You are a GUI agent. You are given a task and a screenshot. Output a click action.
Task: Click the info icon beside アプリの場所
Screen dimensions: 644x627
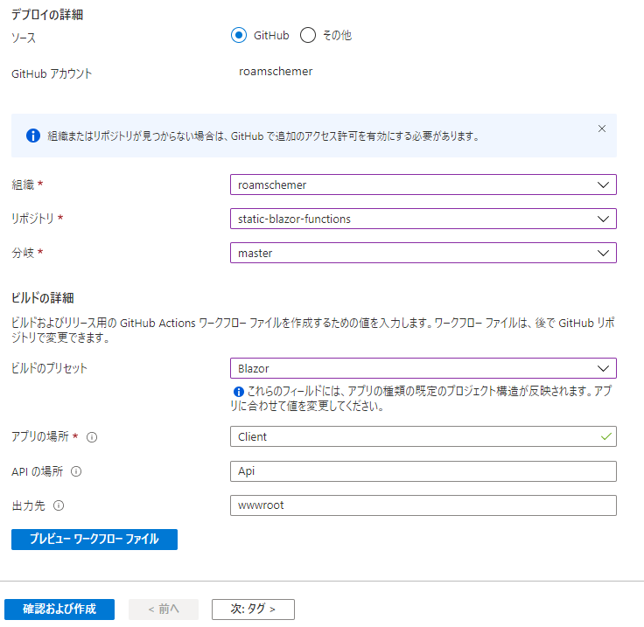pos(92,437)
